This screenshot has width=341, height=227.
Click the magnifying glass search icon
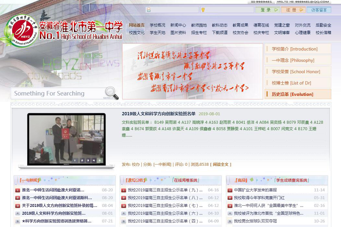(x=111, y=92)
